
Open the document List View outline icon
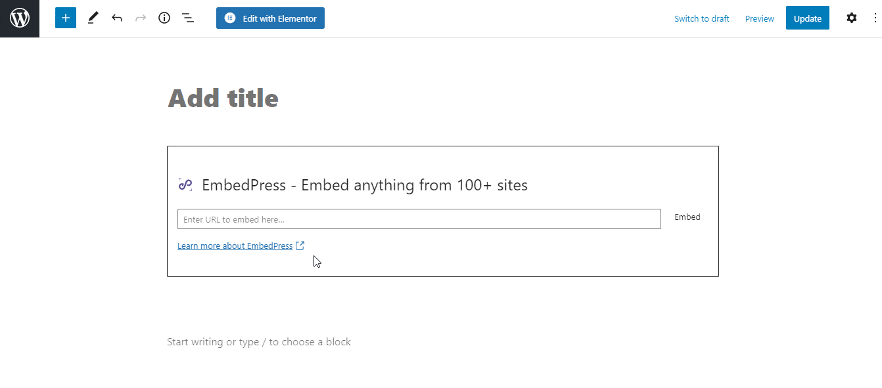point(188,18)
